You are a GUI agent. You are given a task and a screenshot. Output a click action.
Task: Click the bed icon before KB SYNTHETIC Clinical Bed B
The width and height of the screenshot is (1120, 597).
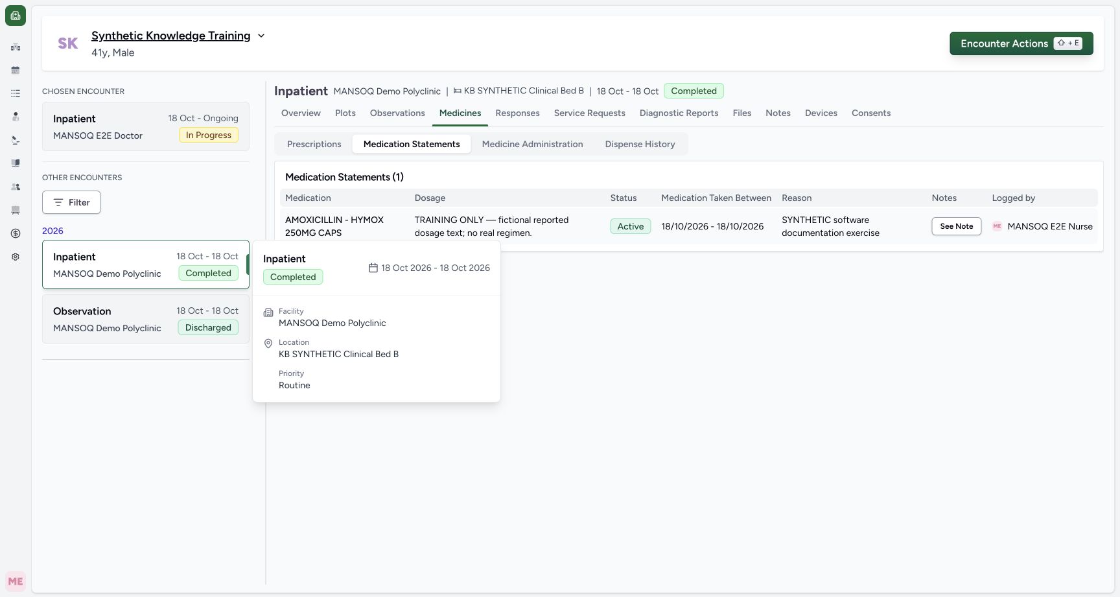[457, 91]
